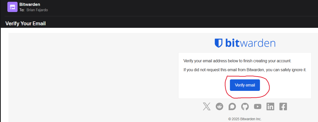This screenshot has height=122, width=318.
Task: Select the Verify Your Email subject line
Action: tap(25, 23)
